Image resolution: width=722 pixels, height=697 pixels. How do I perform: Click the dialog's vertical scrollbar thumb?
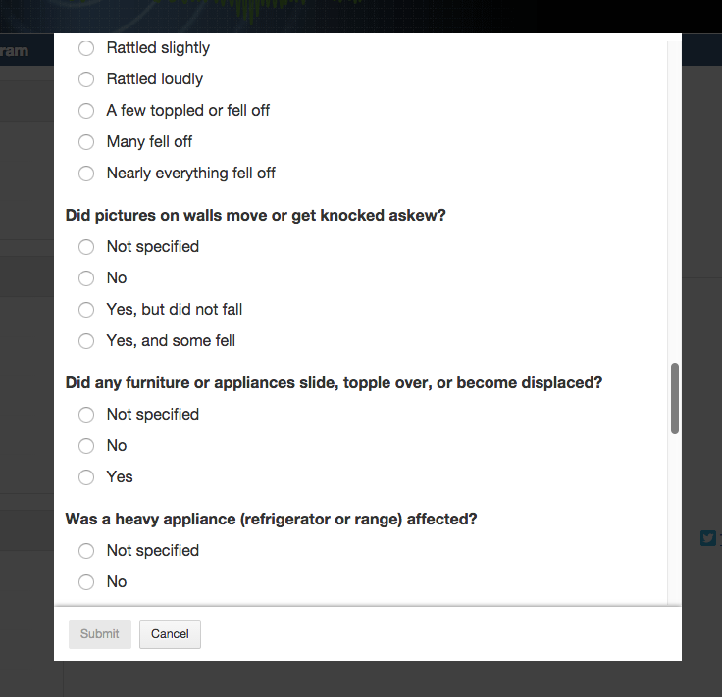click(x=675, y=398)
